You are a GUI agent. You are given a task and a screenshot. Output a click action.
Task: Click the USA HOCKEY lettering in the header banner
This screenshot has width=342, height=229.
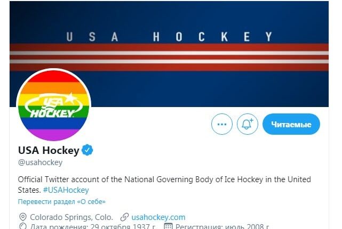[x=169, y=37]
